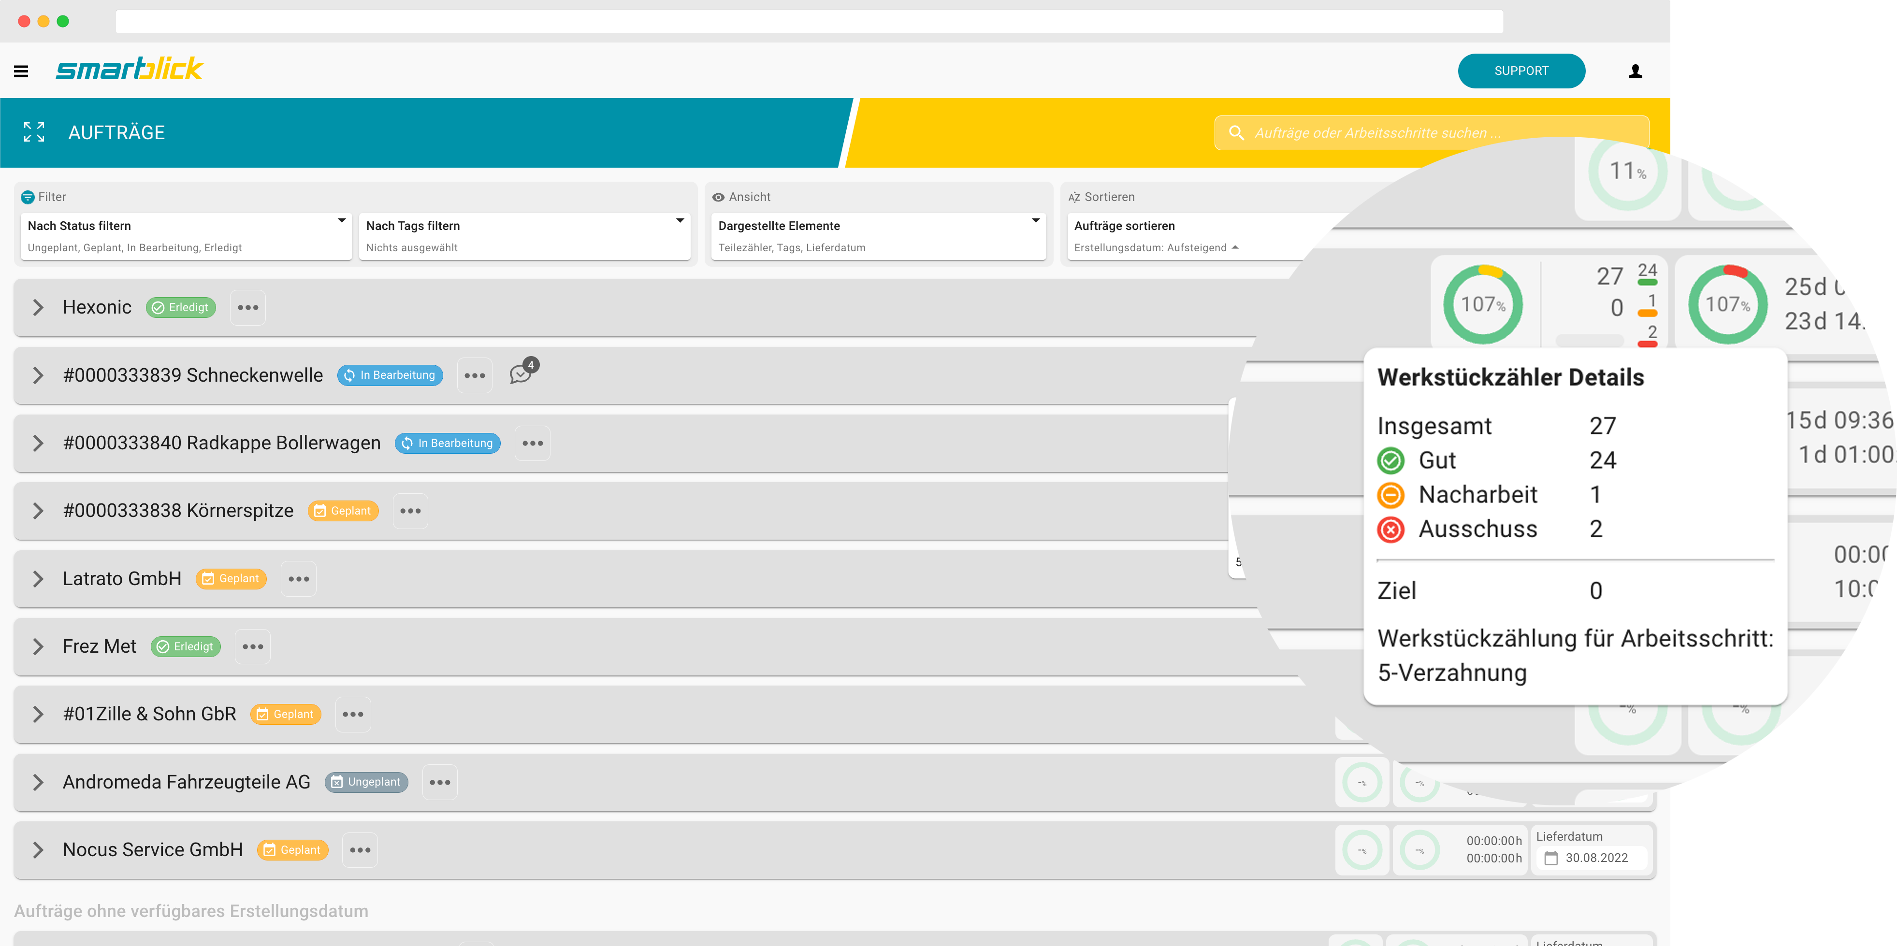The image size is (1897, 946).
Task: Expand the #01Zille & Sohn GbR row
Action: (38, 714)
